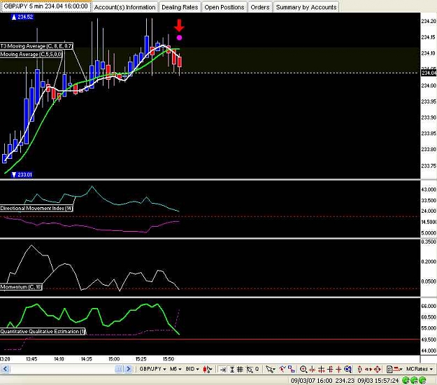Screen dimensions: 437x385
Task: Click status bar time 09/03 15:57:24
Action: tap(378, 381)
